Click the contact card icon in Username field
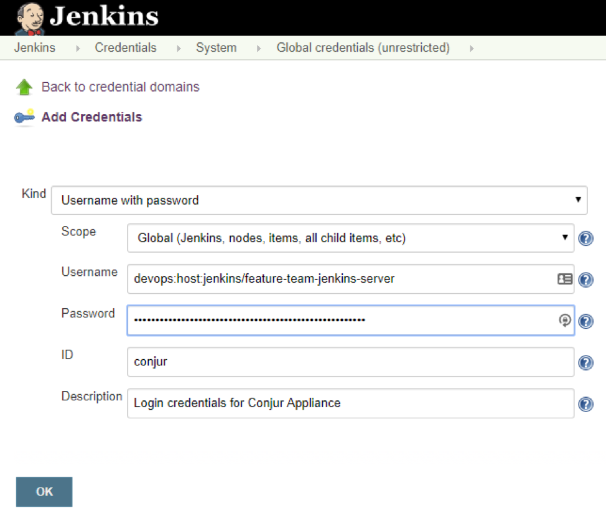The image size is (606, 513). pyautogui.click(x=565, y=279)
